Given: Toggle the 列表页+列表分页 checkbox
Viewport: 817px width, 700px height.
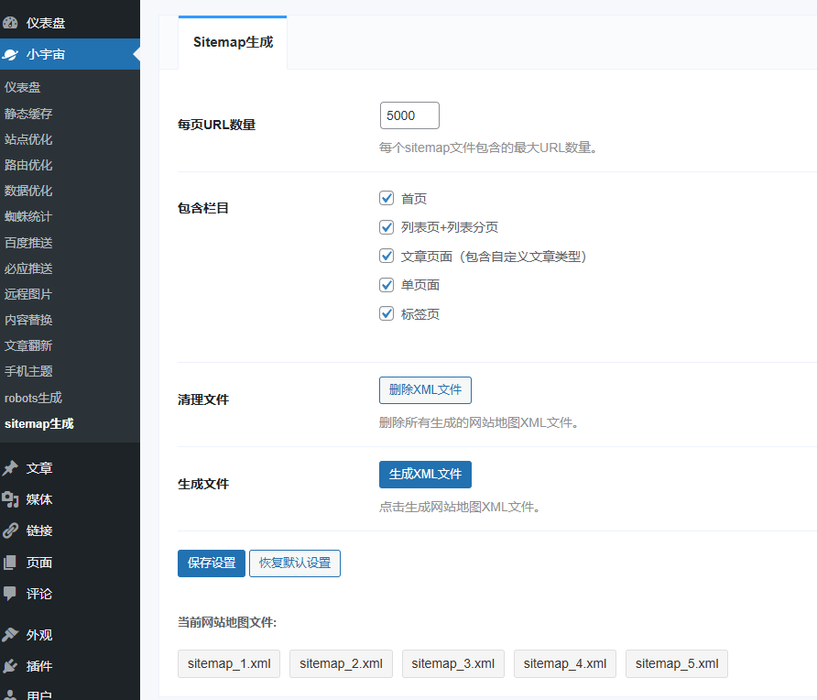Looking at the screenshot, I should [387, 227].
